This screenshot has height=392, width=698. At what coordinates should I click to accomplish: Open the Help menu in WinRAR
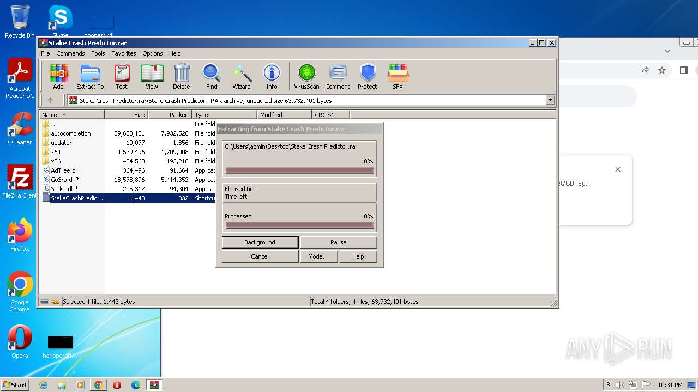tap(174, 53)
